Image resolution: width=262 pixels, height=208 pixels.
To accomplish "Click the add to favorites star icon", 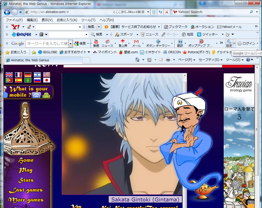I will 34,52.
